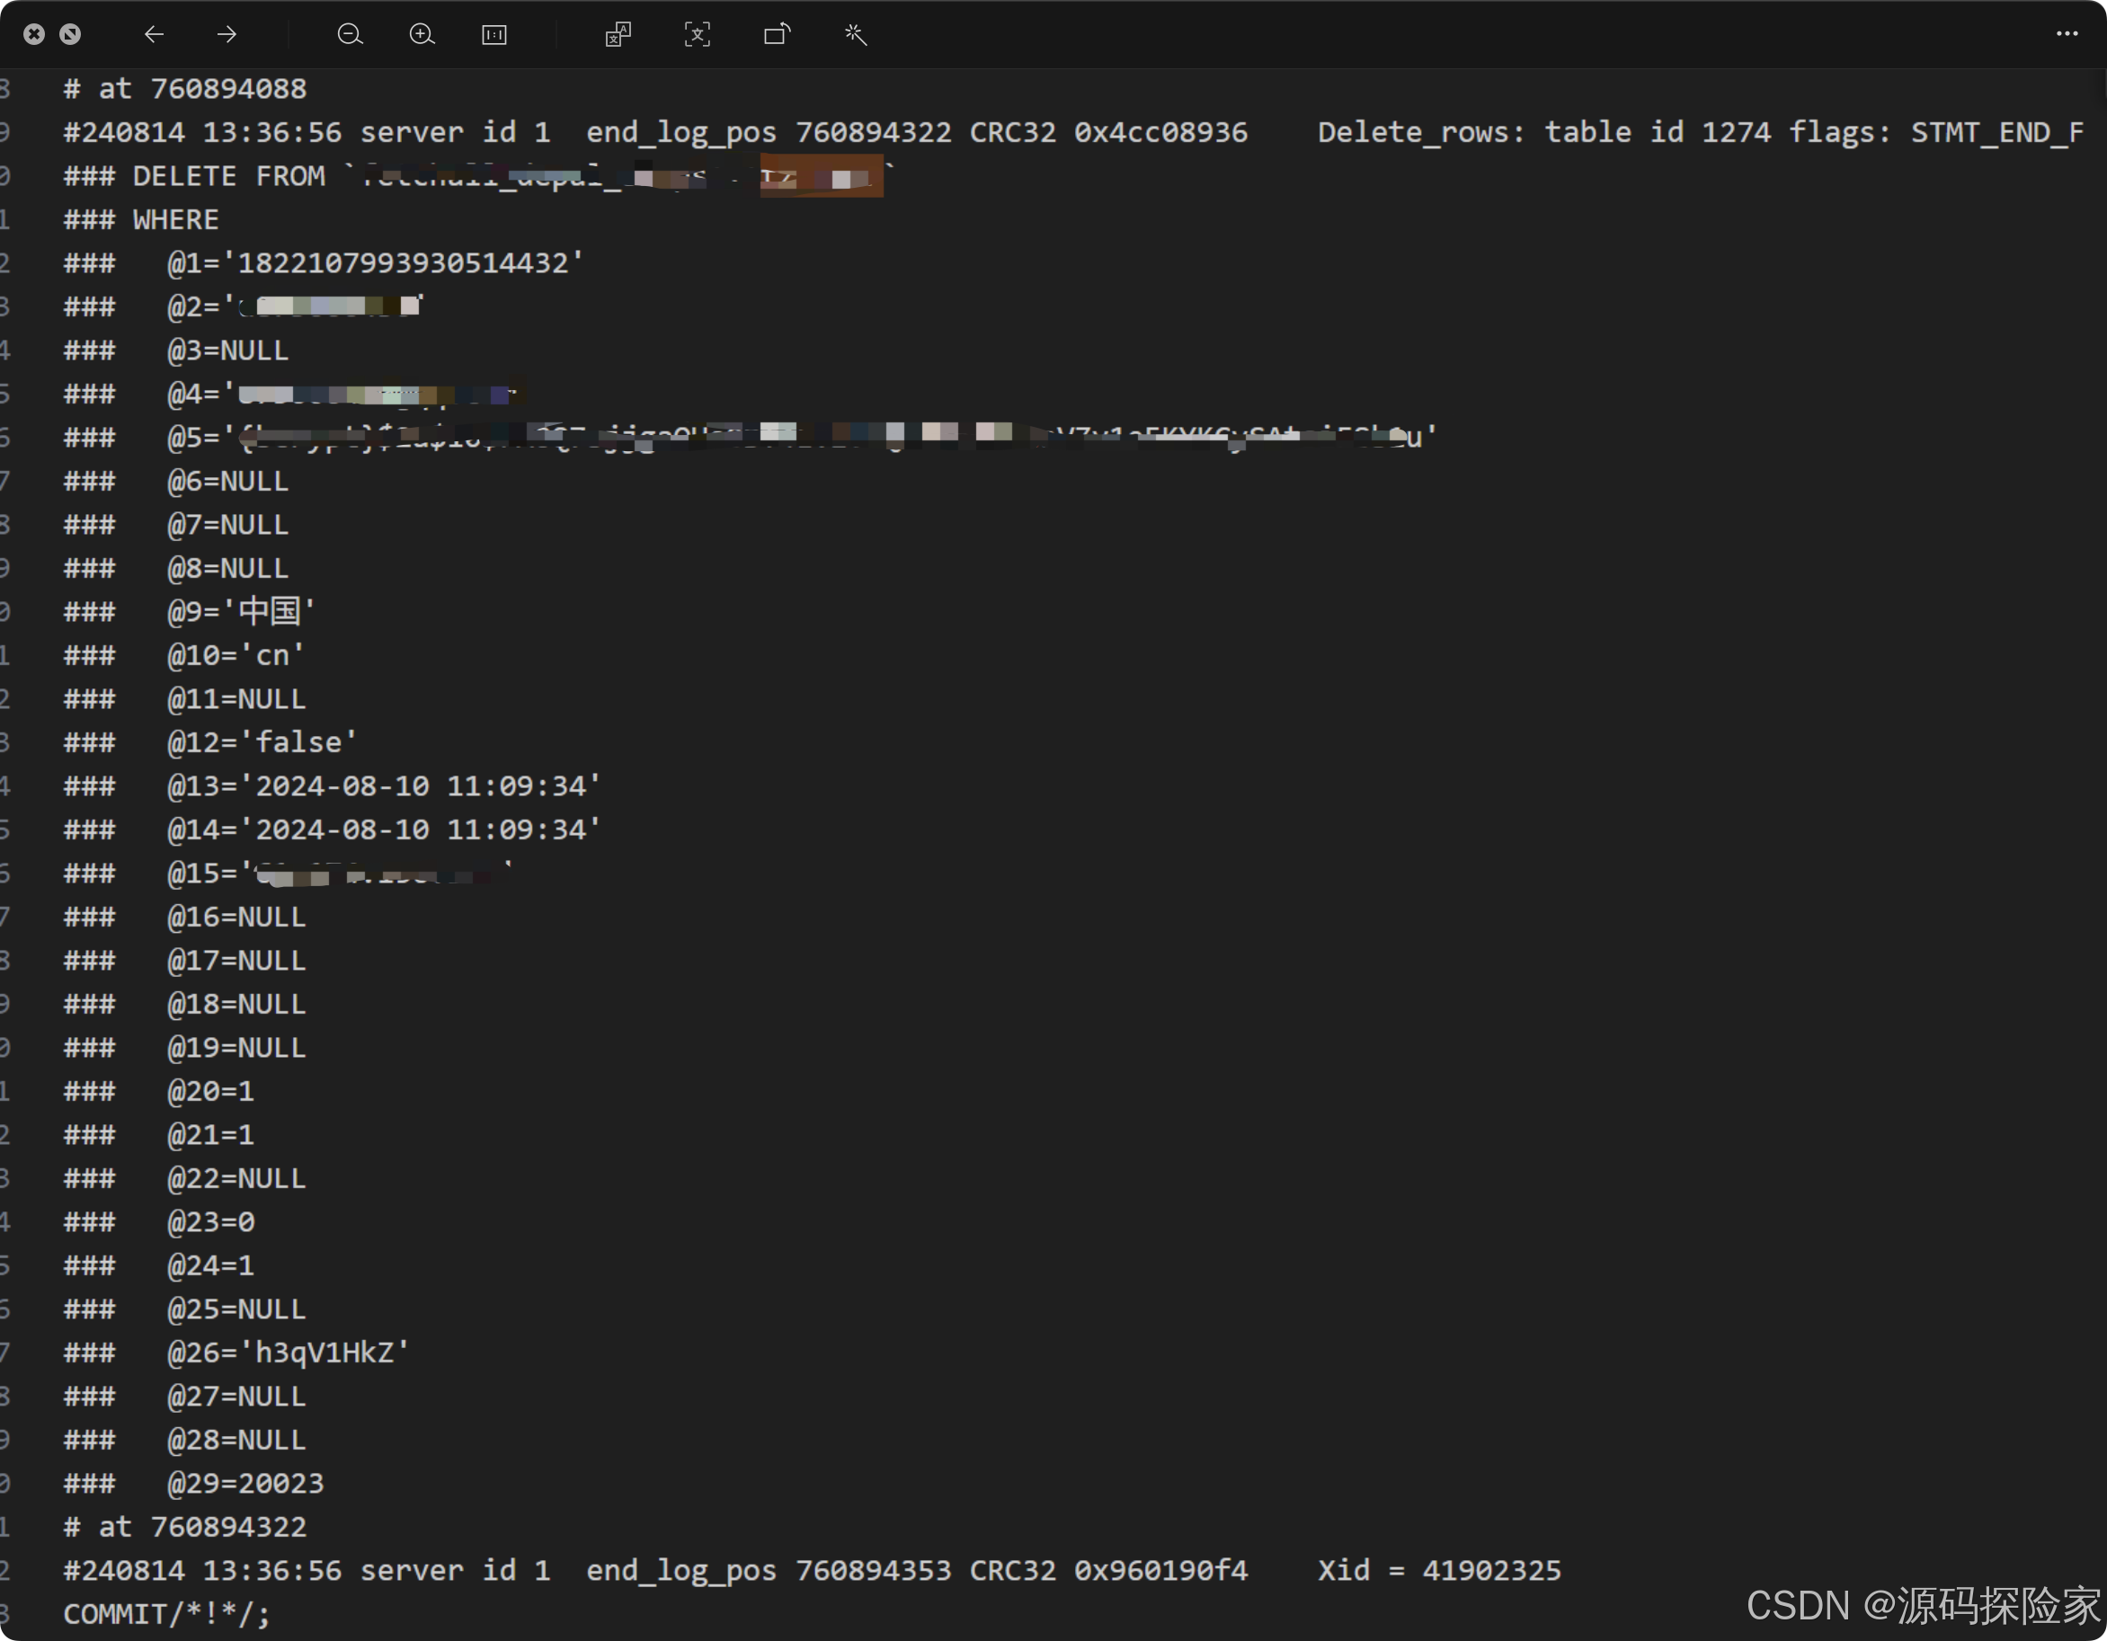
Task: Click the line @9='中国'
Action: 241,611
